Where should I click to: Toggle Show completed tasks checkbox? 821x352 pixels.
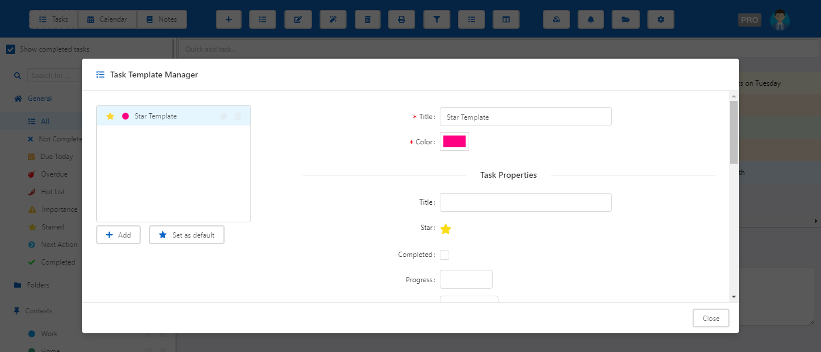click(11, 49)
